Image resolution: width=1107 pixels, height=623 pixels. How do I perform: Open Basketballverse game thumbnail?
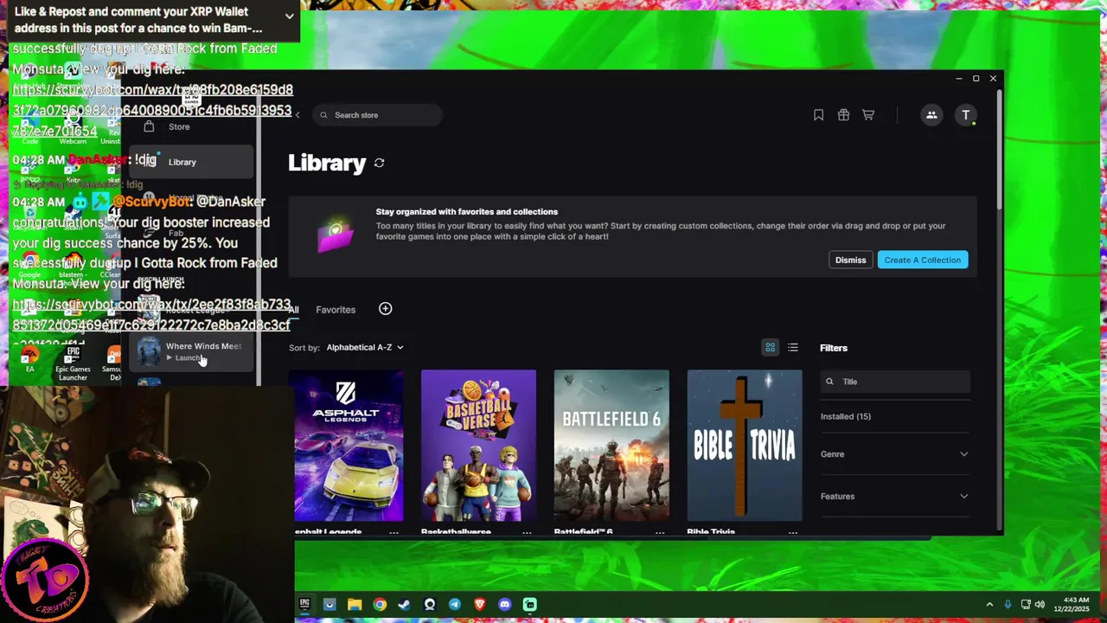point(478,446)
